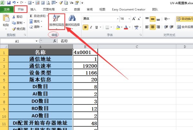
Task: Activate Format Painter 格式刷
Action: click(19, 29)
